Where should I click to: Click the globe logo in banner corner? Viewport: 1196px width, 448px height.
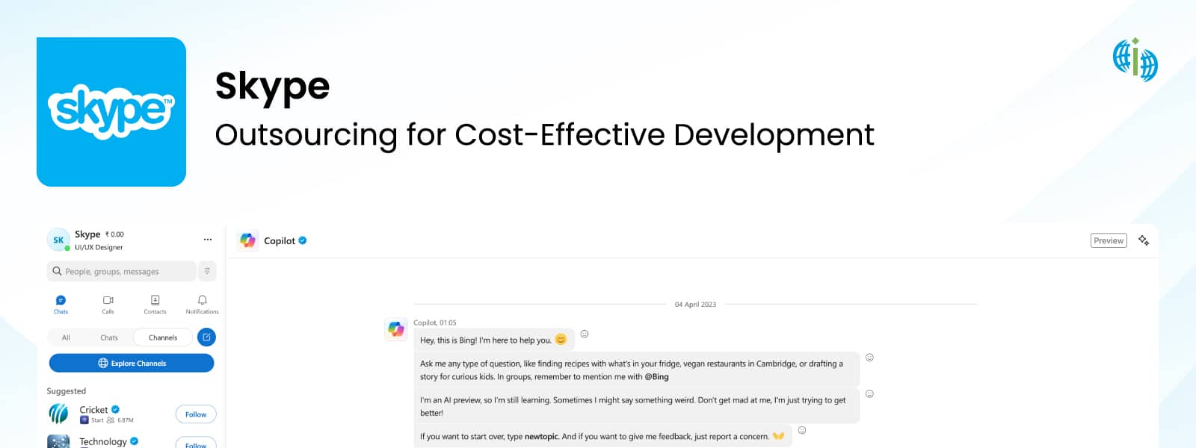point(1135,59)
